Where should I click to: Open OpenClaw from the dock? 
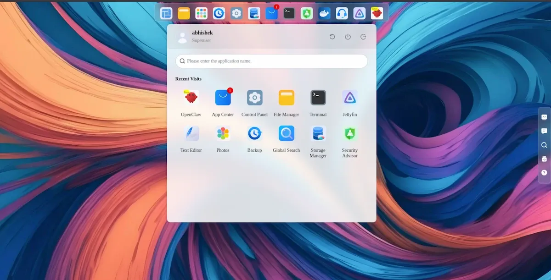coord(377,13)
